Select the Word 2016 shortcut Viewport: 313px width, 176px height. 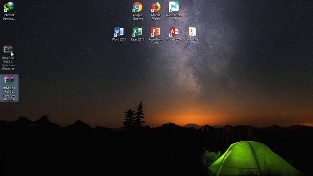click(119, 34)
